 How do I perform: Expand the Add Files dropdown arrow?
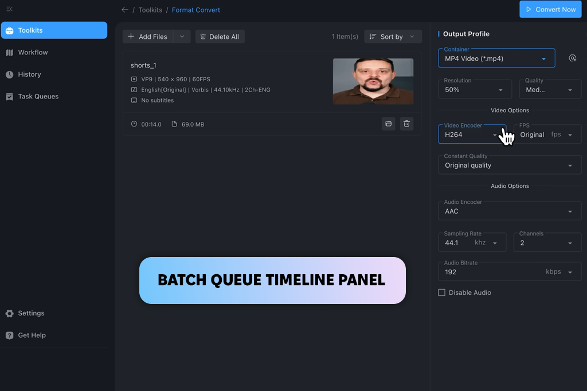point(182,37)
